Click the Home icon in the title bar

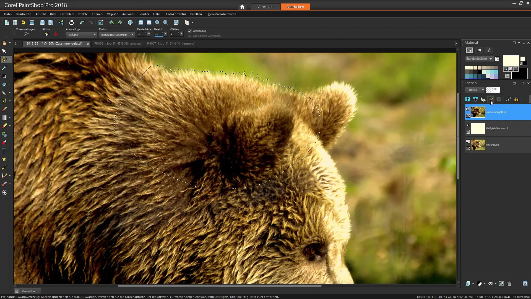(242, 7)
